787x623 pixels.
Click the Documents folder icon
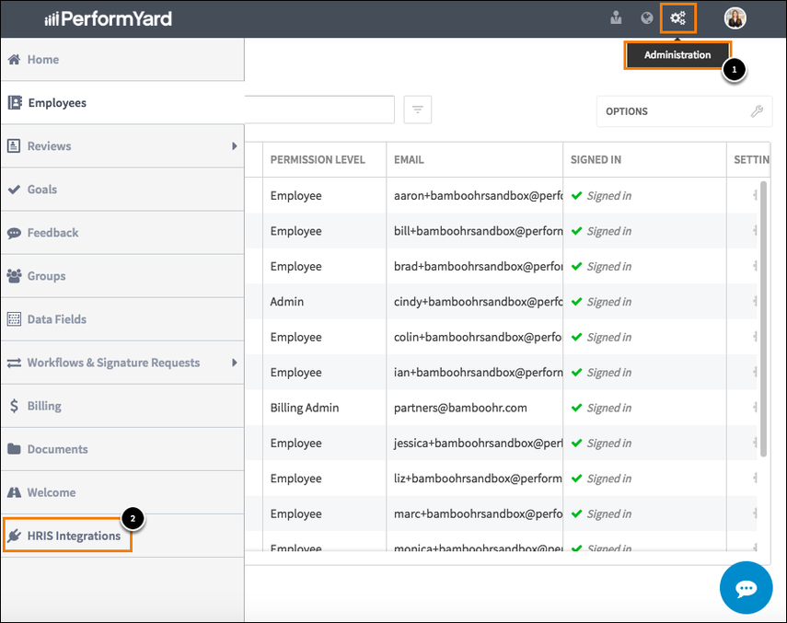(x=14, y=449)
